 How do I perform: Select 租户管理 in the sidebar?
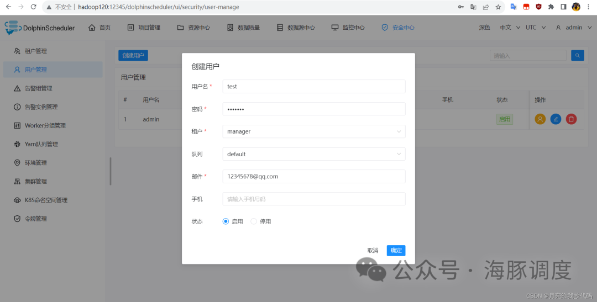point(53,51)
